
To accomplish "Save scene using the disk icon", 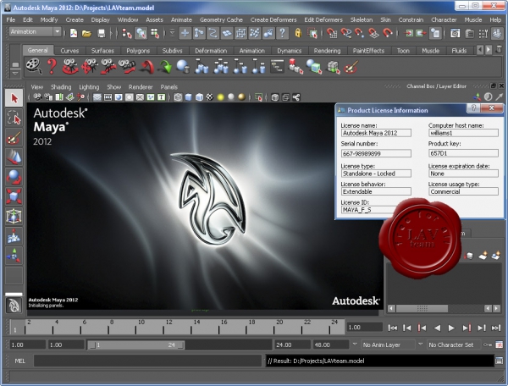I will (x=101, y=33).
